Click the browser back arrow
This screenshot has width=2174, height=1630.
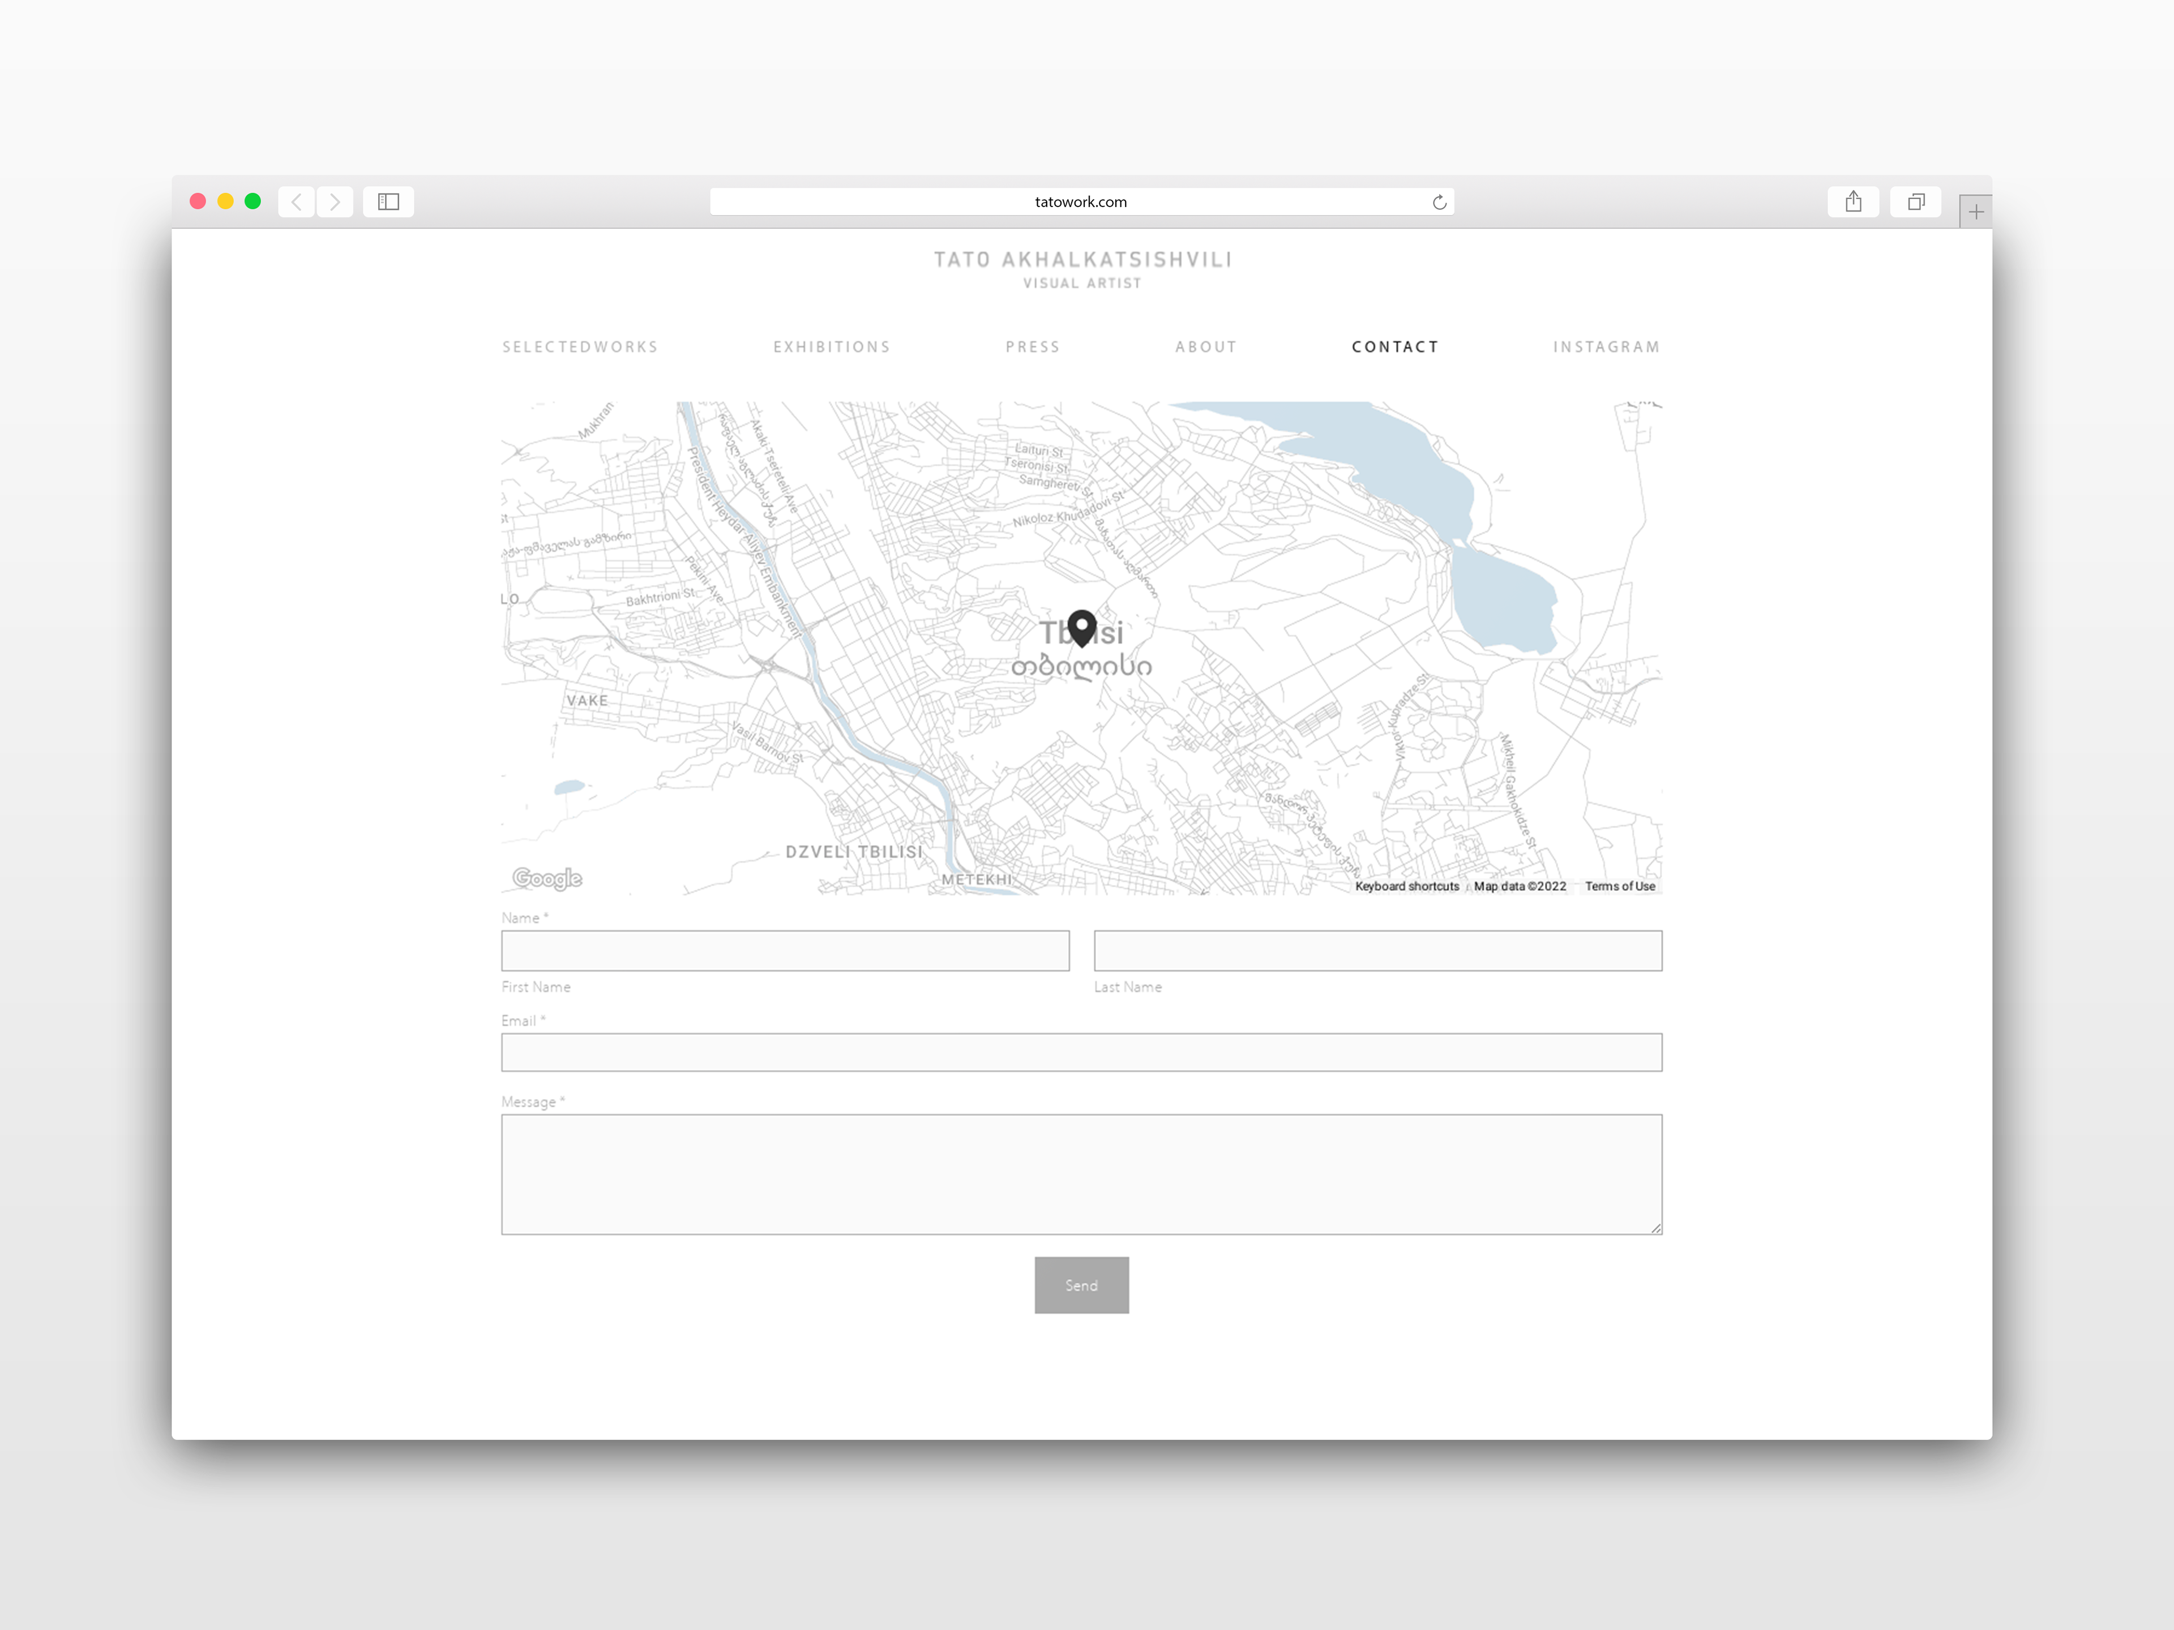pyautogui.click(x=296, y=201)
